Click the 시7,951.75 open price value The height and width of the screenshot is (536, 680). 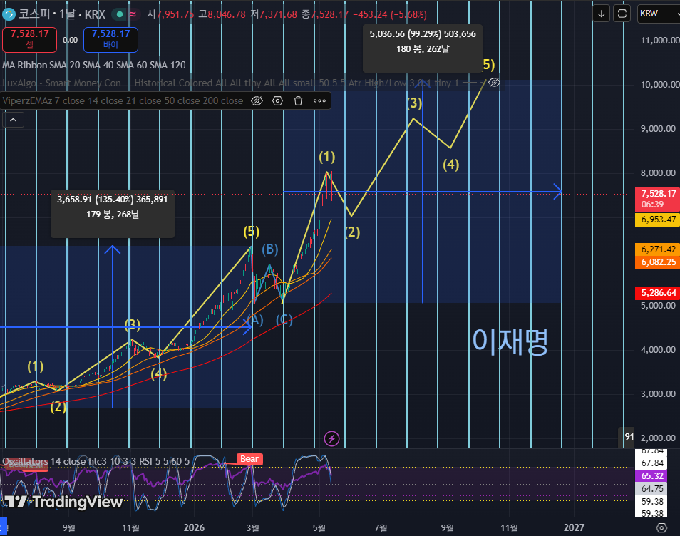point(170,14)
